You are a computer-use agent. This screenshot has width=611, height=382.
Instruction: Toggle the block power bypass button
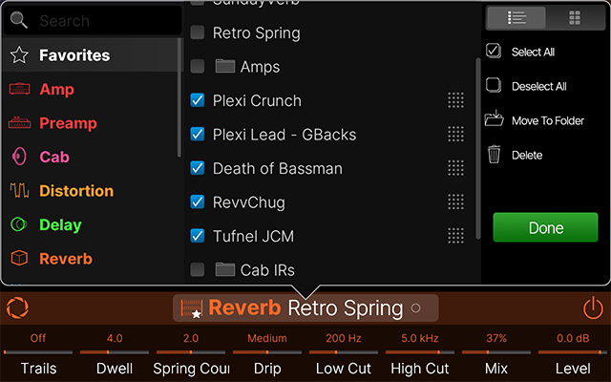click(593, 308)
